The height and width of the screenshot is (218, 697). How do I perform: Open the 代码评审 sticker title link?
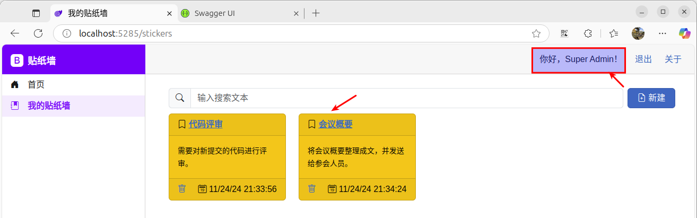point(206,124)
